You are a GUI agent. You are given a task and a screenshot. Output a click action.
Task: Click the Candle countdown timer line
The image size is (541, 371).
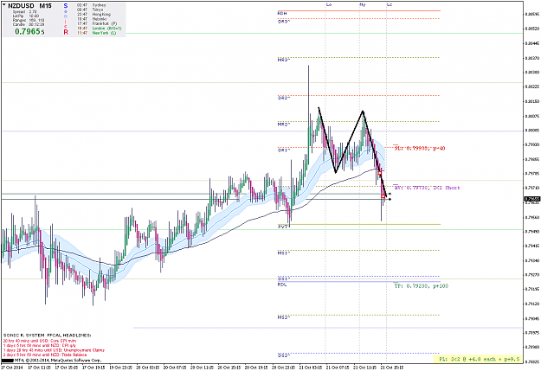(x=29, y=24)
